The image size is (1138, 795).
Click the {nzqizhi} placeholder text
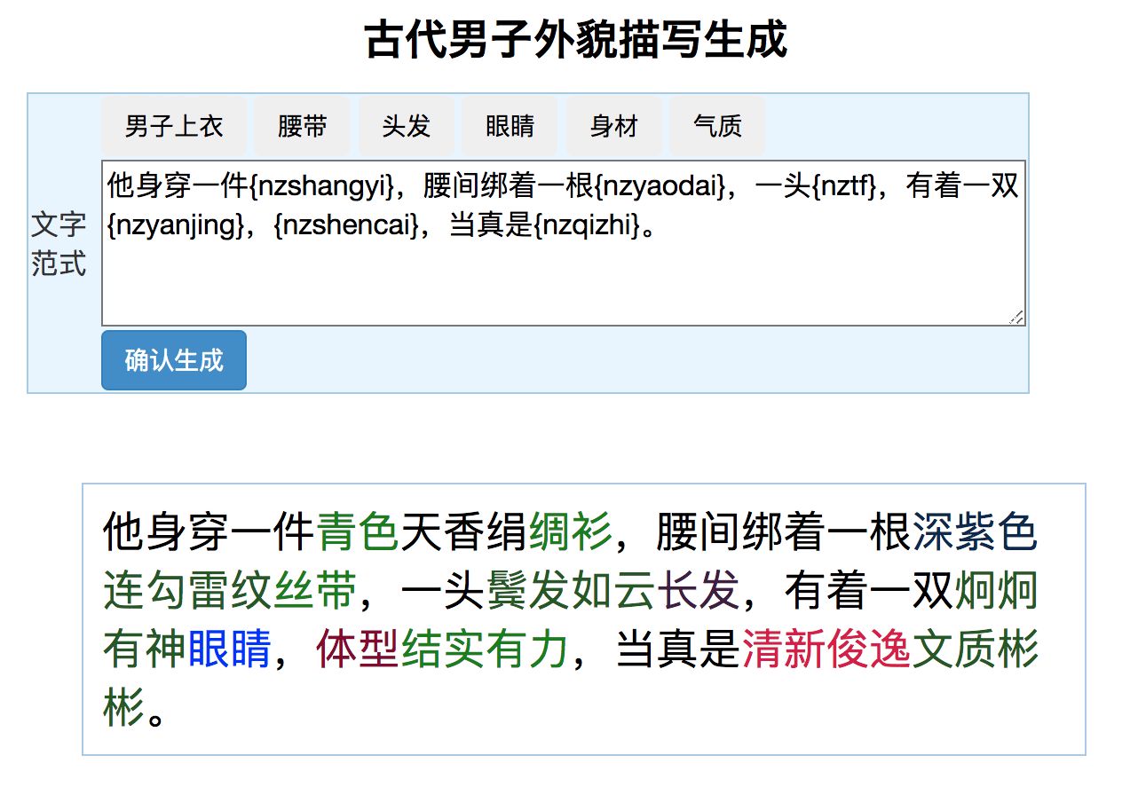coord(586,227)
